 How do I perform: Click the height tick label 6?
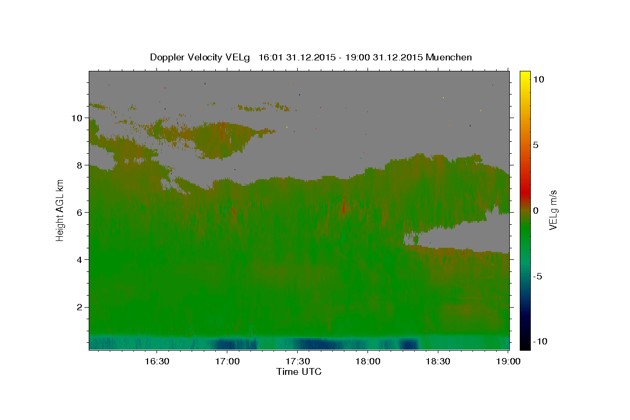(80, 213)
